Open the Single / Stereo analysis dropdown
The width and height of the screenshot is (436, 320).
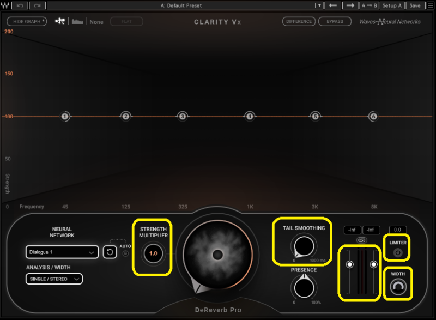point(53,279)
